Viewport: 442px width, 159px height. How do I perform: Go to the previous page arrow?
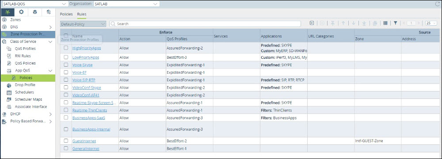tap(404, 23)
